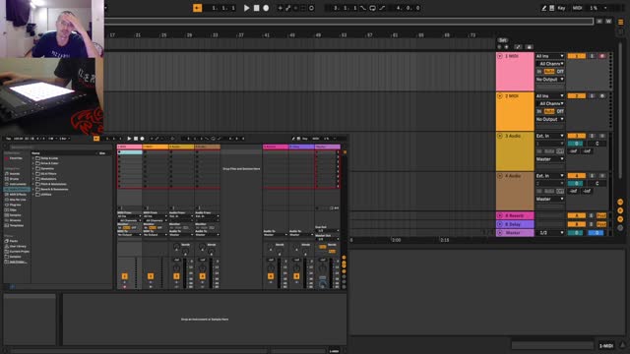Select MIDI Effects category in session browser
Image resolution: width=630 pixels, height=354 pixels.
18,195
